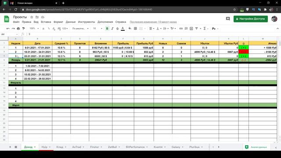
Task: Format selection as percent
Action: (49, 29)
